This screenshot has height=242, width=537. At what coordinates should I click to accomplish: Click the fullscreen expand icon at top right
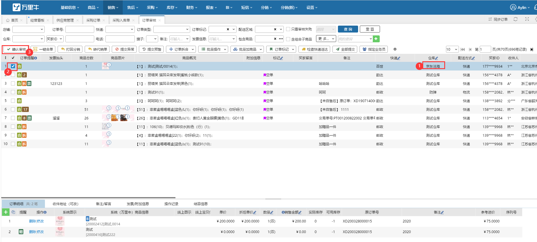pyautogui.click(x=527, y=19)
